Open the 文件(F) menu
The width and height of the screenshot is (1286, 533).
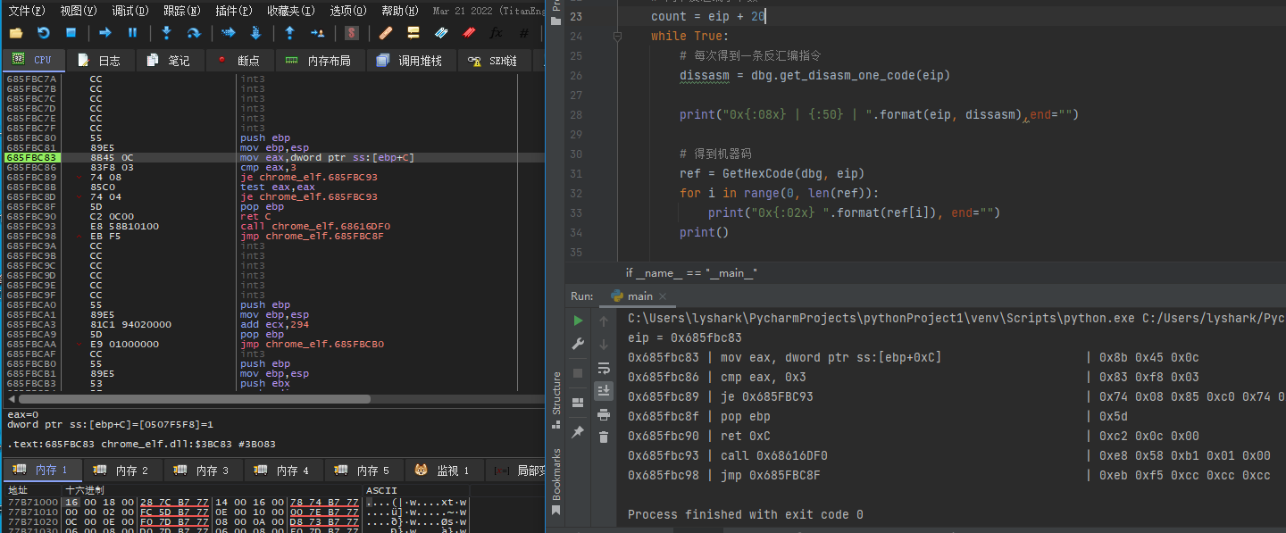(x=27, y=11)
